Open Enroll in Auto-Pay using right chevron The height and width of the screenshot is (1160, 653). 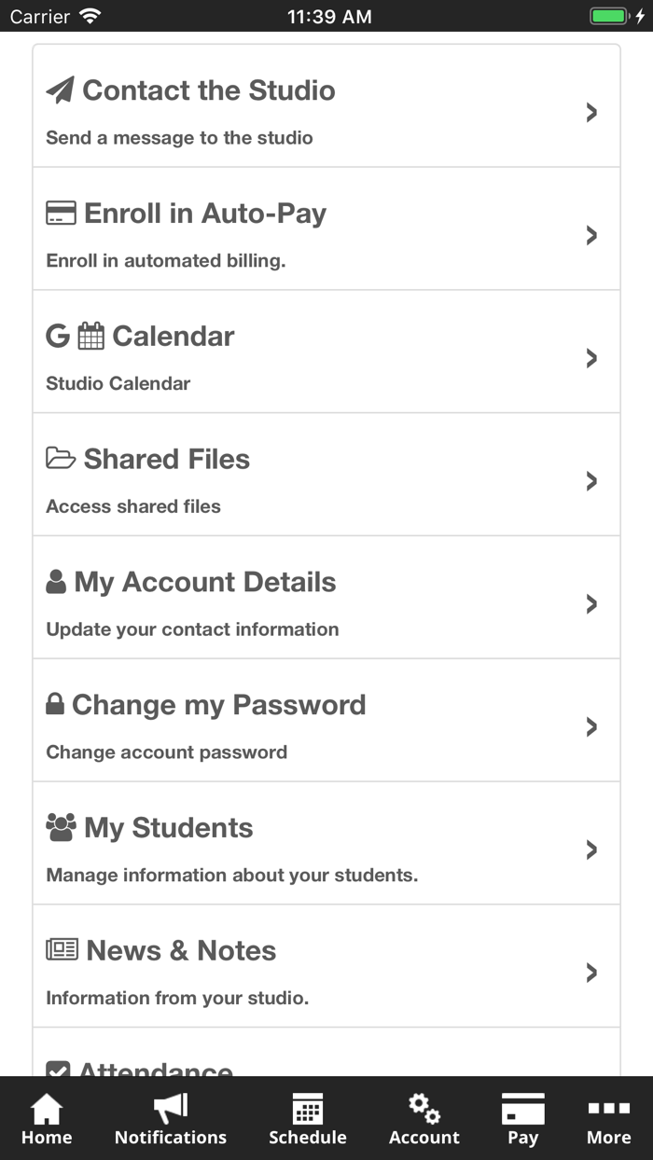591,235
